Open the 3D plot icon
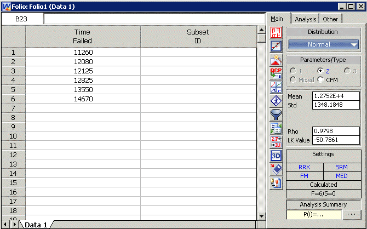The height and width of the screenshot is (229, 367). [276, 156]
